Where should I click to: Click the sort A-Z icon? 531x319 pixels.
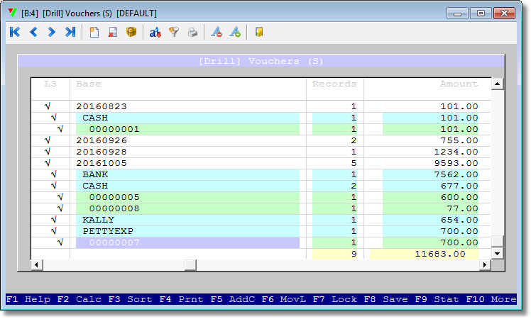pyautogui.click(x=155, y=32)
